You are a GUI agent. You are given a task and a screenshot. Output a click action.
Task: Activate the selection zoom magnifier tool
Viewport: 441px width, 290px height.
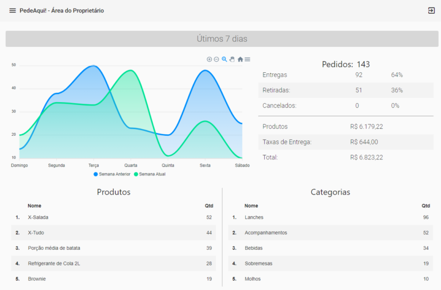[x=225, y=60]
